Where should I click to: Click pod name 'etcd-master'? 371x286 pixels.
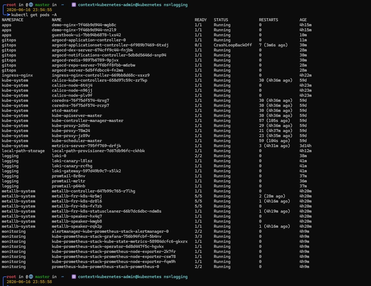[x=65, y=111]
